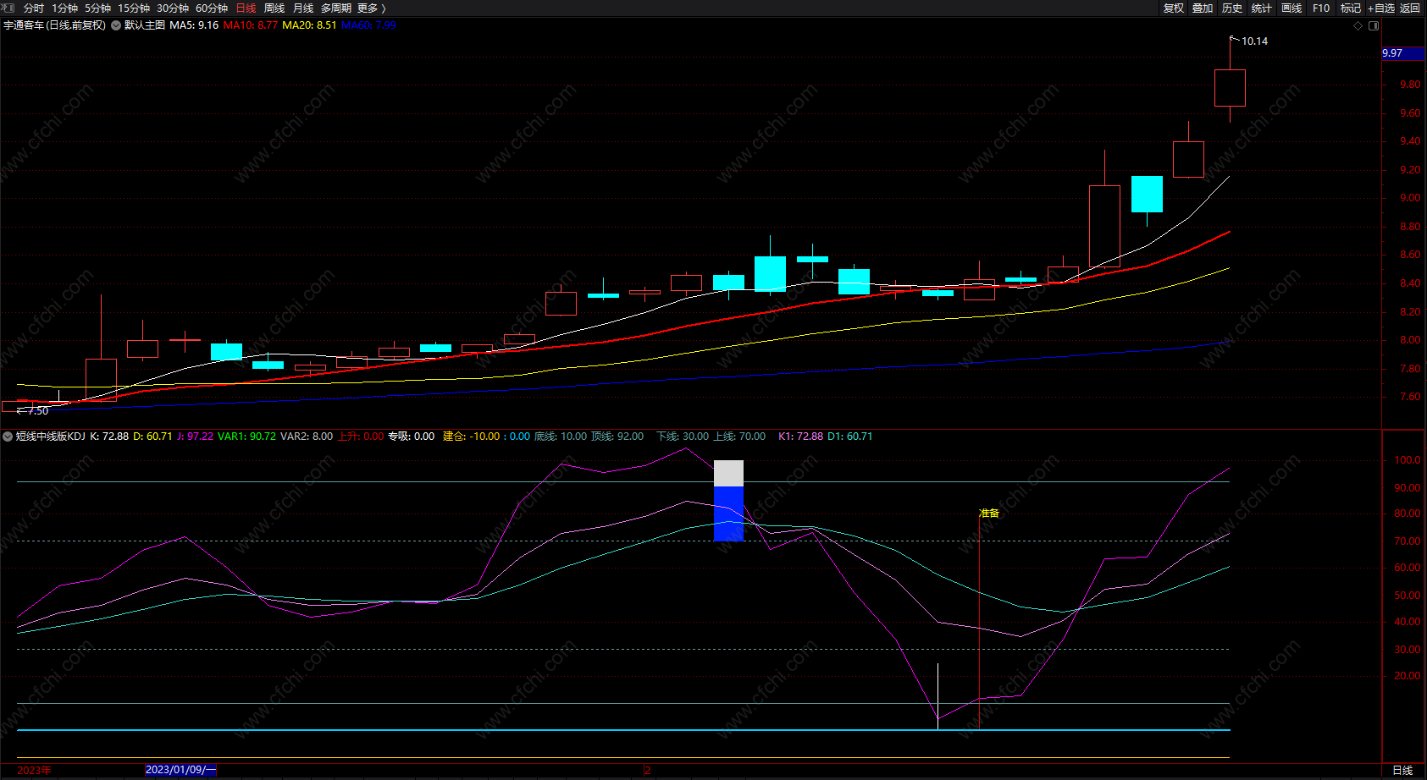
Task: Open the 多周期 multi-period view
Action: tap(335, 8)
